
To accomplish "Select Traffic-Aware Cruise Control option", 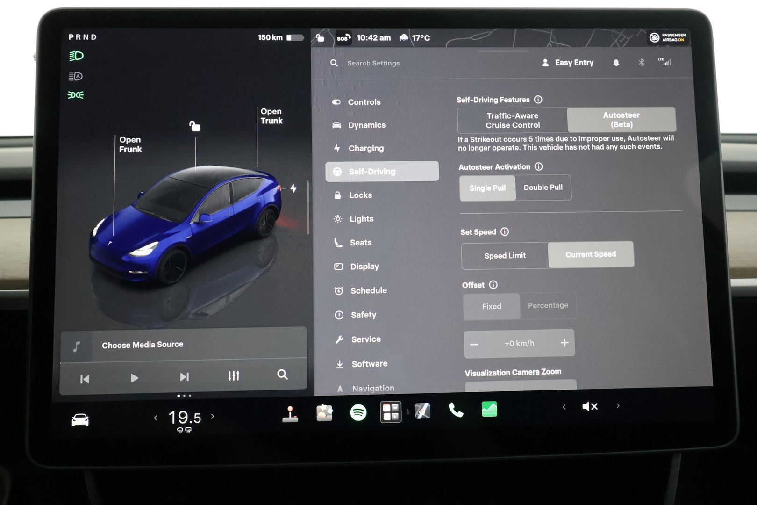I will point(513,121).
